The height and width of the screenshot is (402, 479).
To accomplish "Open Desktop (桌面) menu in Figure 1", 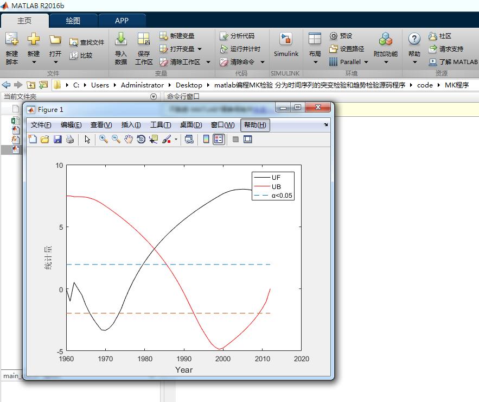I will pos(191,125).
